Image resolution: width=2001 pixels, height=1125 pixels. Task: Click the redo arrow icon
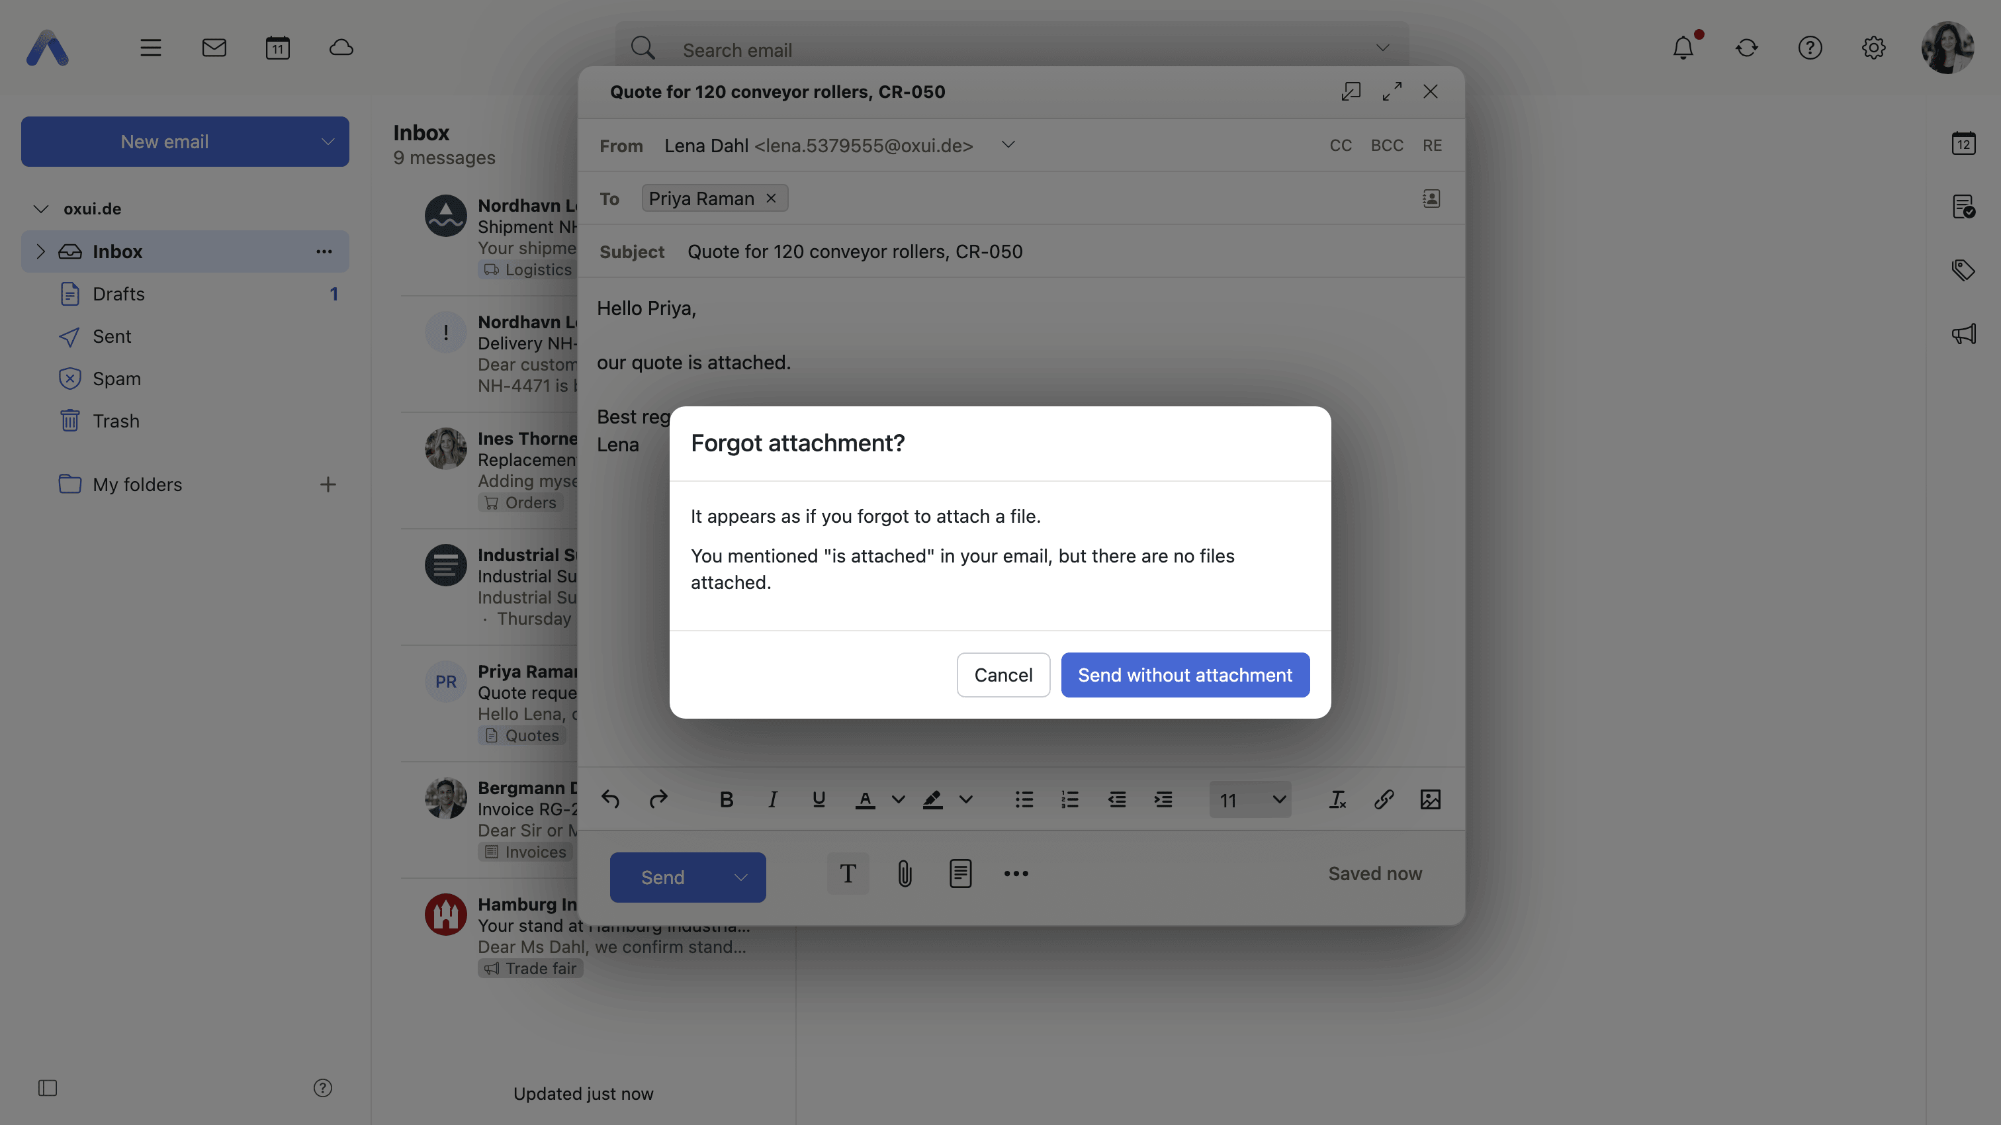[658, 799]
